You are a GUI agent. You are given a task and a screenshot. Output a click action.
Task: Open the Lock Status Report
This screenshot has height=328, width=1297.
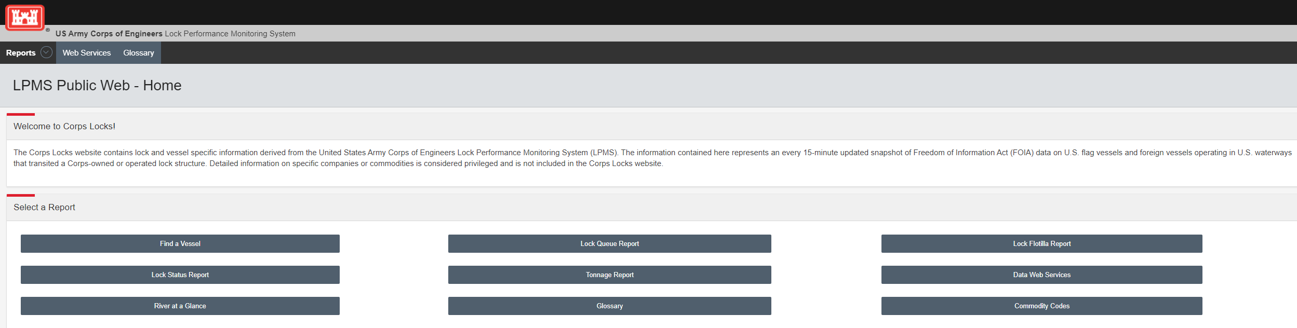(180, 275)
